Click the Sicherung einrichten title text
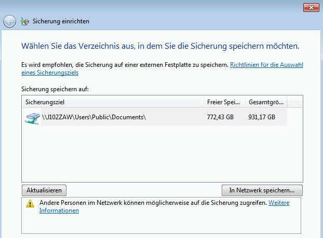 pyautogui.click(x=61, y=22)
